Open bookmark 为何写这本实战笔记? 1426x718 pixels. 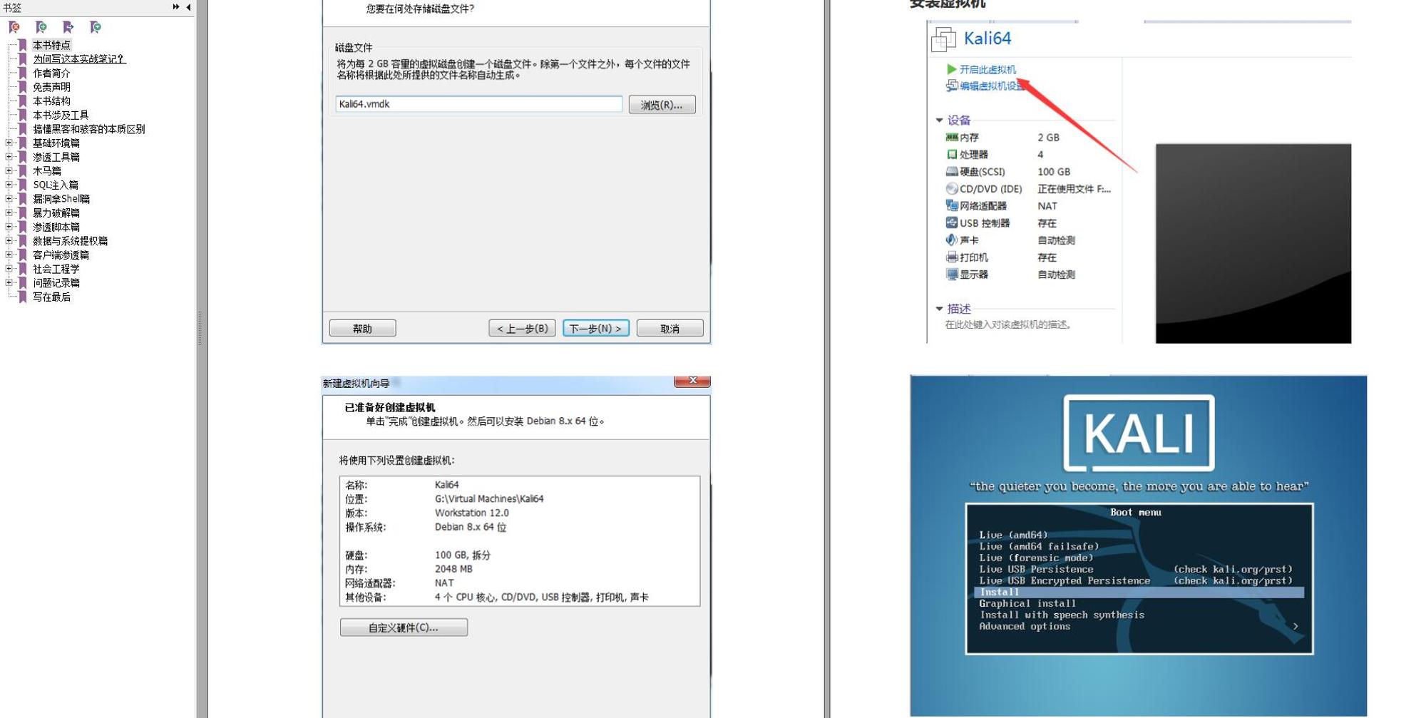(x=79, y=59)
